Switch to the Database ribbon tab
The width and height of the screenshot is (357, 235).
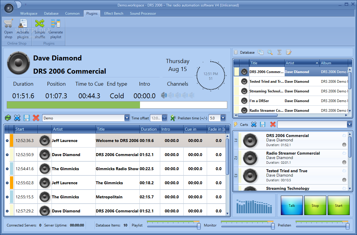(51, 13)
